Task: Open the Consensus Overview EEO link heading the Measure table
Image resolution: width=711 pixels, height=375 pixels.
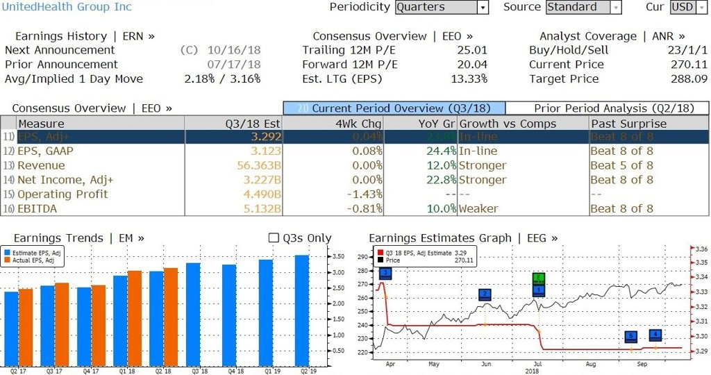Action: pyautogui.click(x=92, y=108)
